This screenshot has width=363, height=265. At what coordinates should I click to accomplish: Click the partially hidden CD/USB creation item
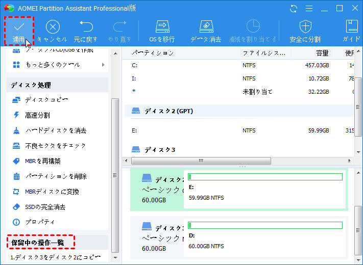(53, 50)
